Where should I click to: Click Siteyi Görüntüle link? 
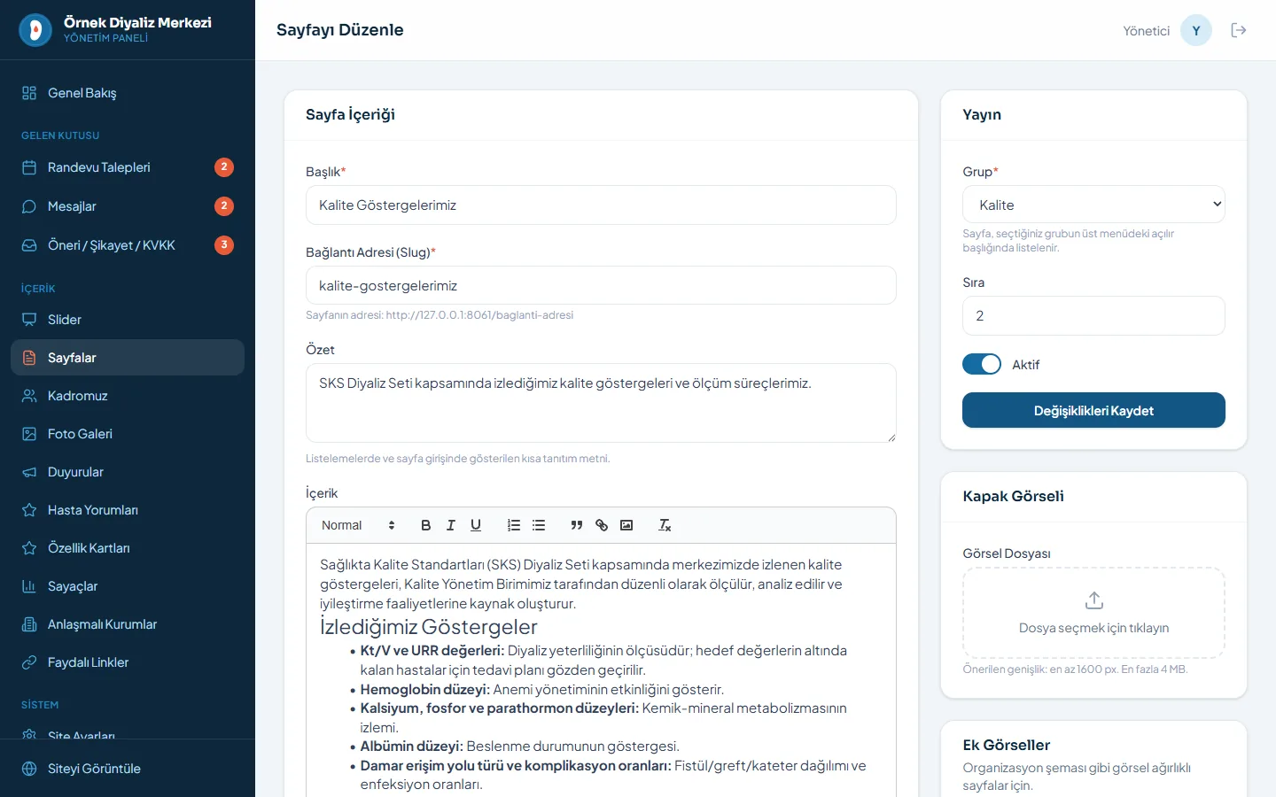[x=128, y=769]
